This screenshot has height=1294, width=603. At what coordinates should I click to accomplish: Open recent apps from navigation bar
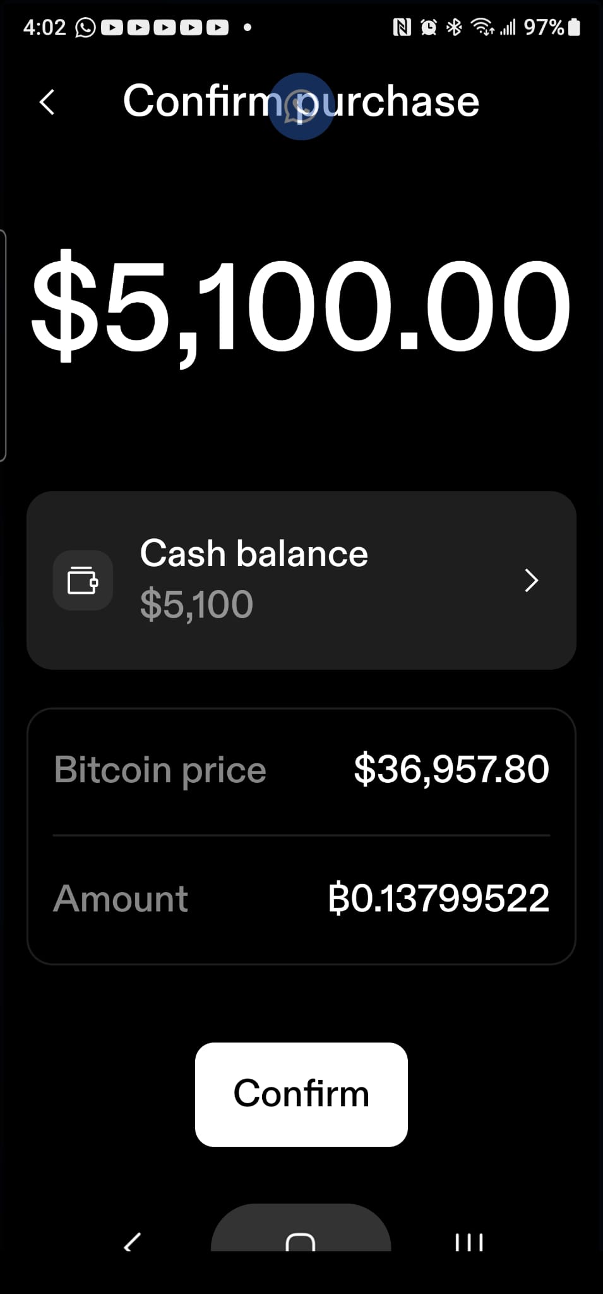469,1242
